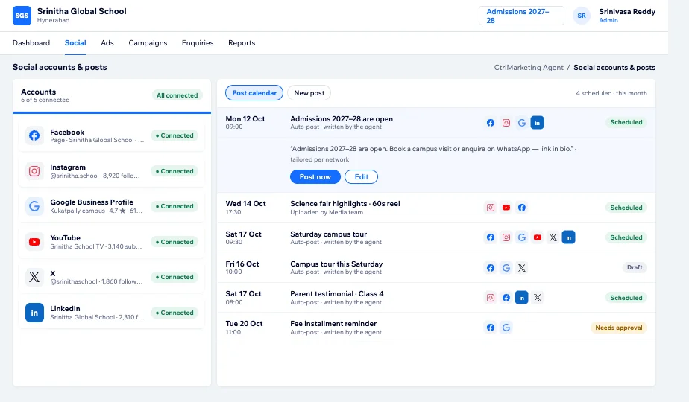The width and height of the screenshot is (689, 402).
Task: Open the Fee installment reminder post
Action: pyautogui.click(x=333, y=323)
